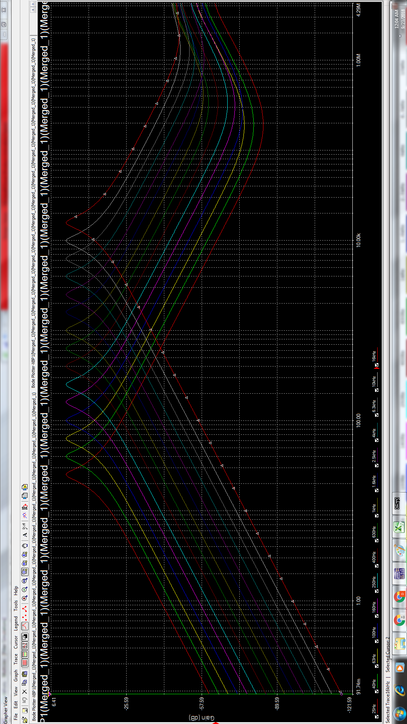Click the zoom restore 100% icon
The image size is (407, 724).
24,581
